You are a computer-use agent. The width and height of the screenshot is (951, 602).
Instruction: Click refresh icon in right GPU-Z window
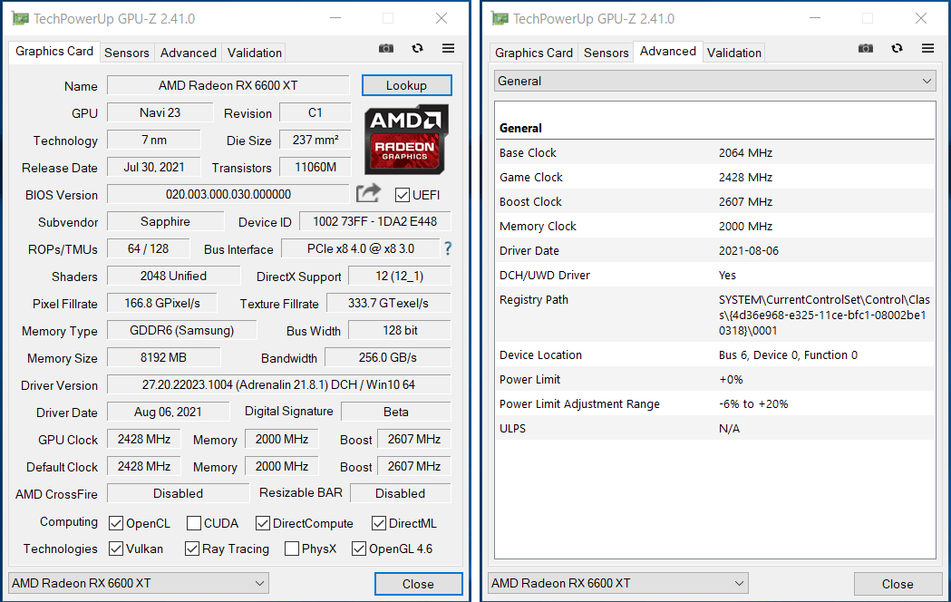pos(897,48)
